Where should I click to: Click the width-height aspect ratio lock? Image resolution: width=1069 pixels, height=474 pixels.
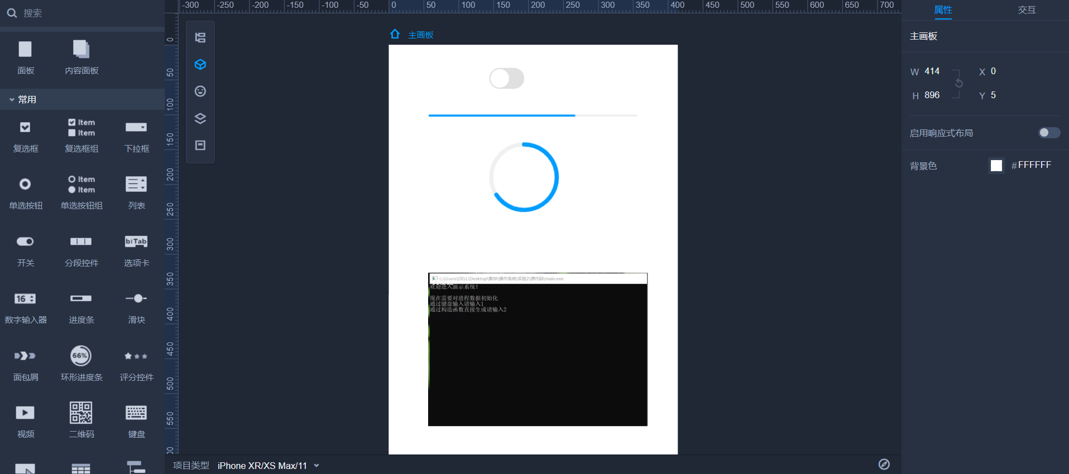coord(958,83)
